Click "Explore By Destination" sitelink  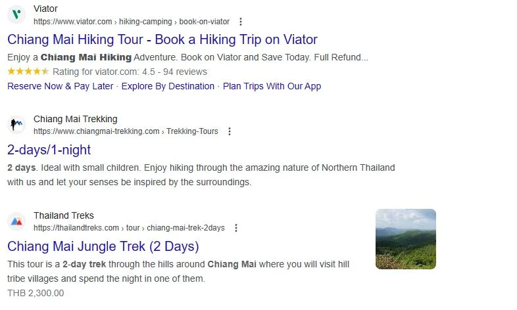(168, 86)
